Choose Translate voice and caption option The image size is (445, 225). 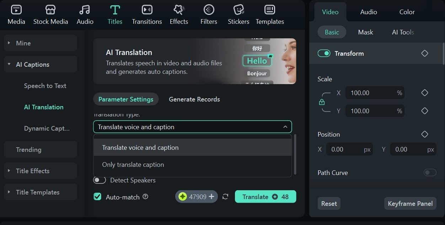point(192,147)
